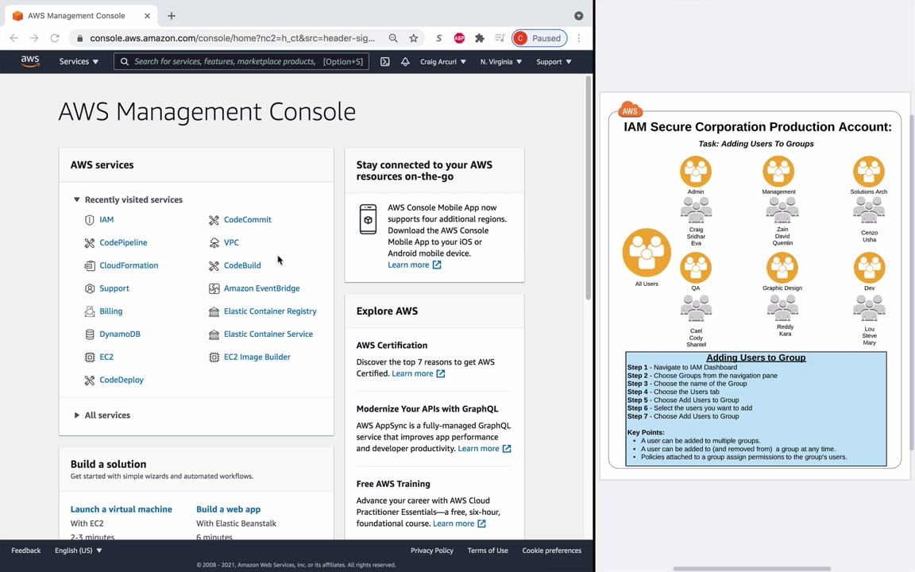Open the Craig Arcuri account dropdown
The width and height of the screenshot is (915, 572).
tap(443, 61)
